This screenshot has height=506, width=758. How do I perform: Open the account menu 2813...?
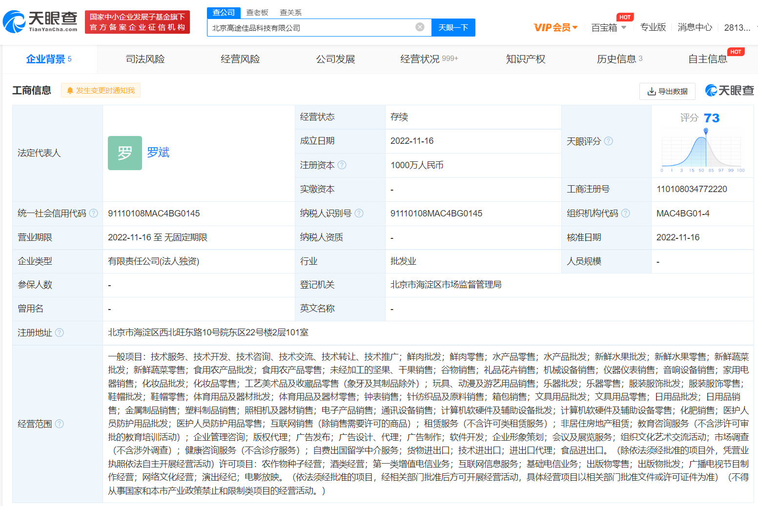(738, 27)
